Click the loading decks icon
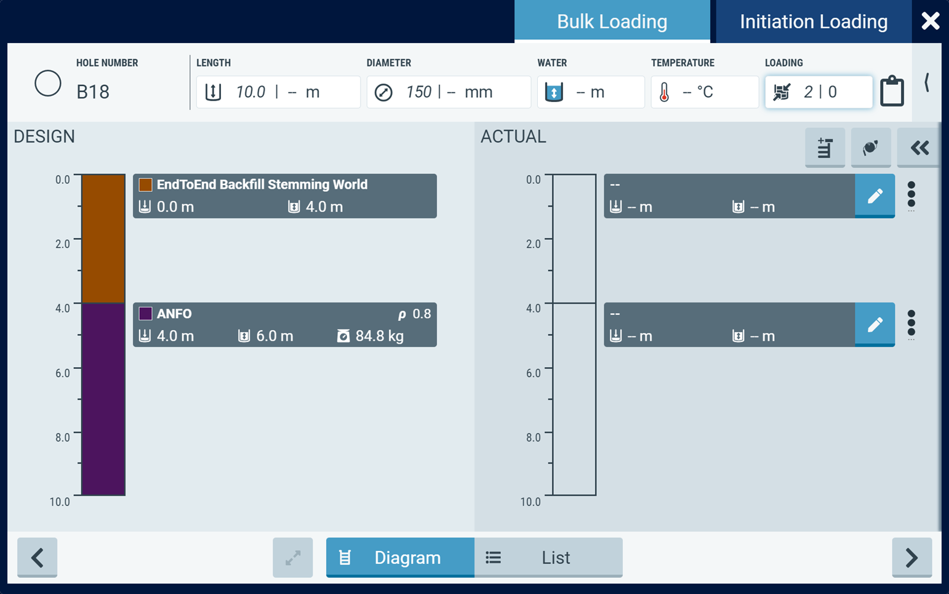The height and width of the screenshot is (594, 949). [x=782, y=92]
